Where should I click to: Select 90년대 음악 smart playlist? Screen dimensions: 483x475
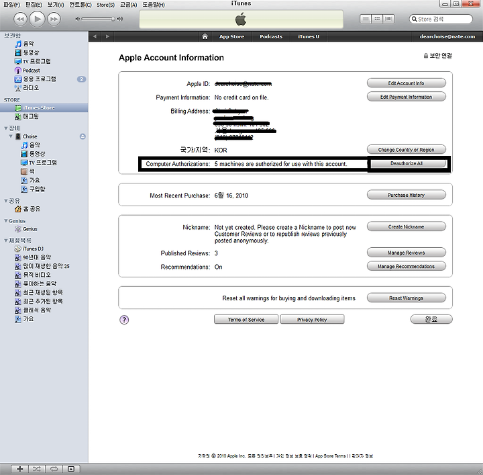click(33, 257)
